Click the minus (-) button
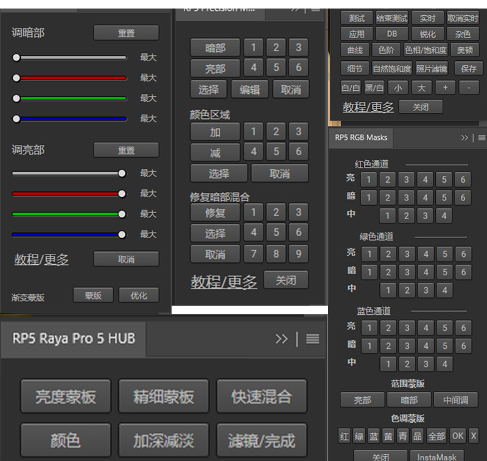Image resolution: width=487 pixels, height=461 pixels. [469, 88]
